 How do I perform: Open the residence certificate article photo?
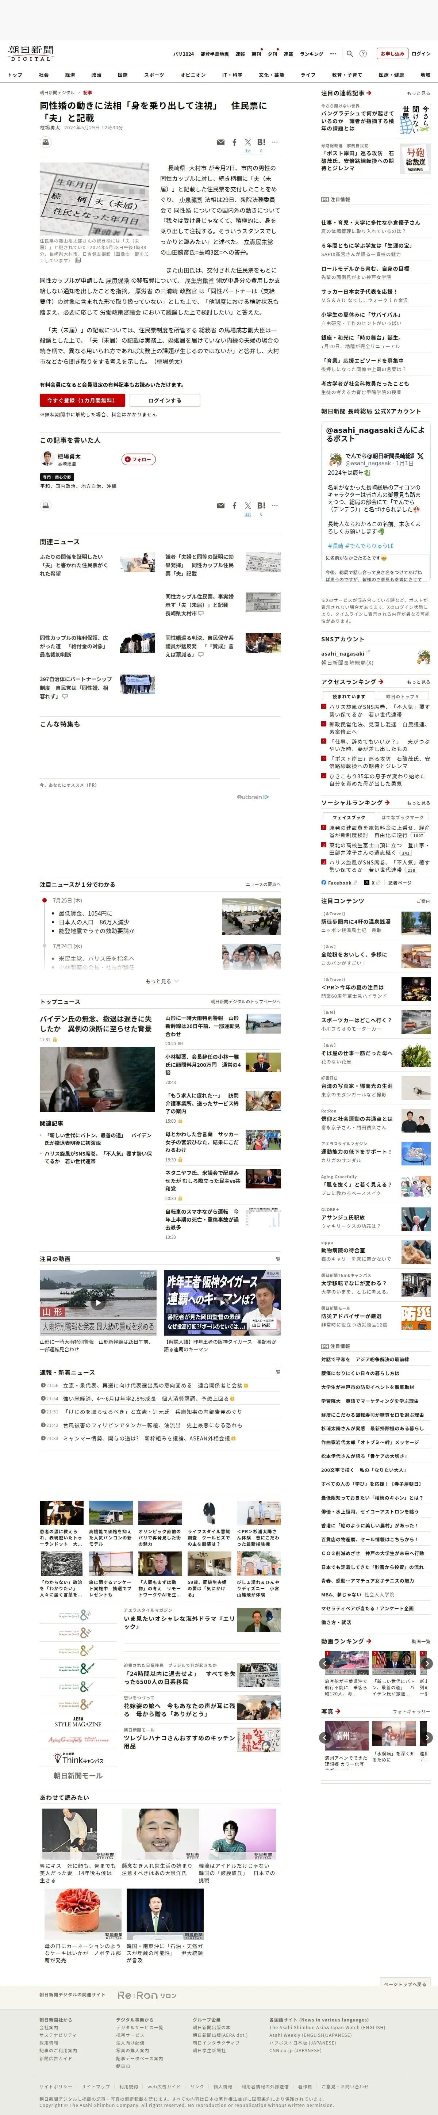click(94, 199)
